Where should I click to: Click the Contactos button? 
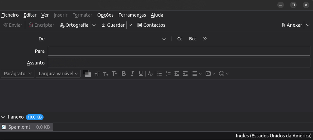(151, 25)
